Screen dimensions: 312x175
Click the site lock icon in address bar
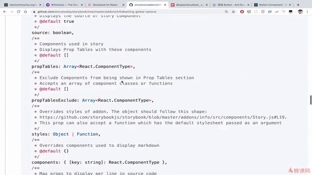[34, 12]
